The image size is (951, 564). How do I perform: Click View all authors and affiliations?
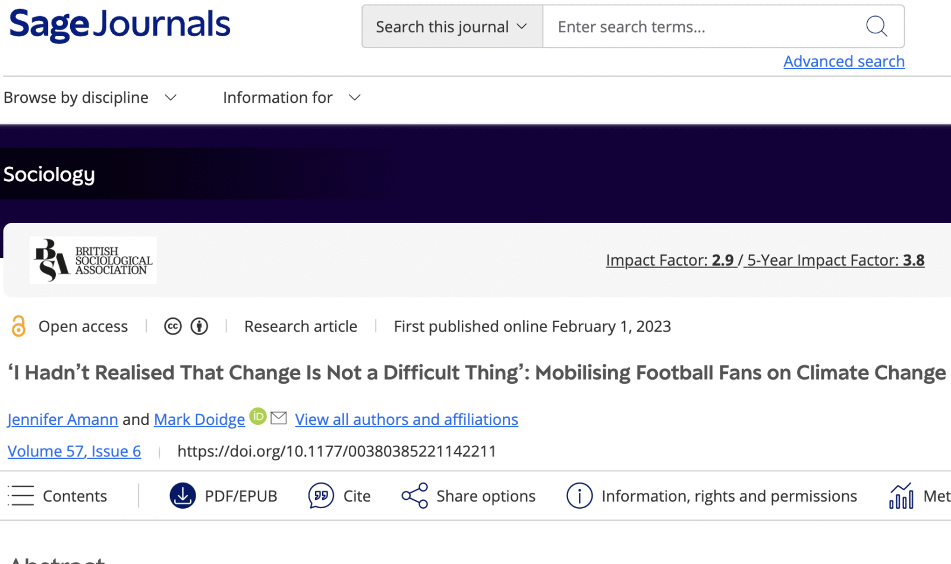[407, 420]
